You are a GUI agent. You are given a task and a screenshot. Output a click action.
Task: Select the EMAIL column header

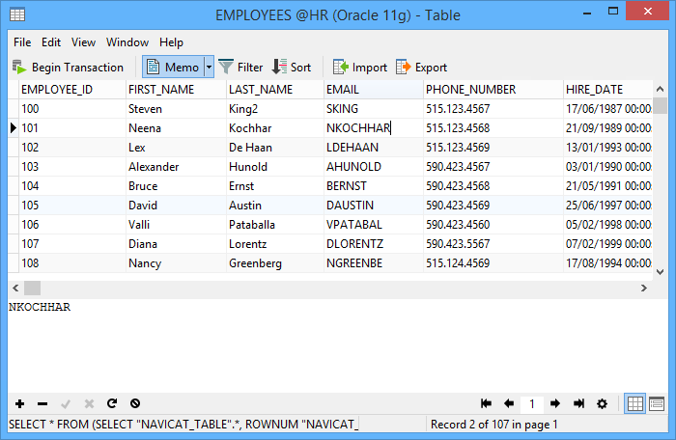point(374,90)
